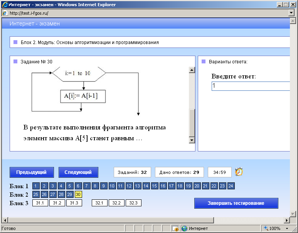Jump to question 17 in Блок 1
Image resolution: width=298 pixels, height=233 pixels.
pyautogui.click(x=172, y=186)
